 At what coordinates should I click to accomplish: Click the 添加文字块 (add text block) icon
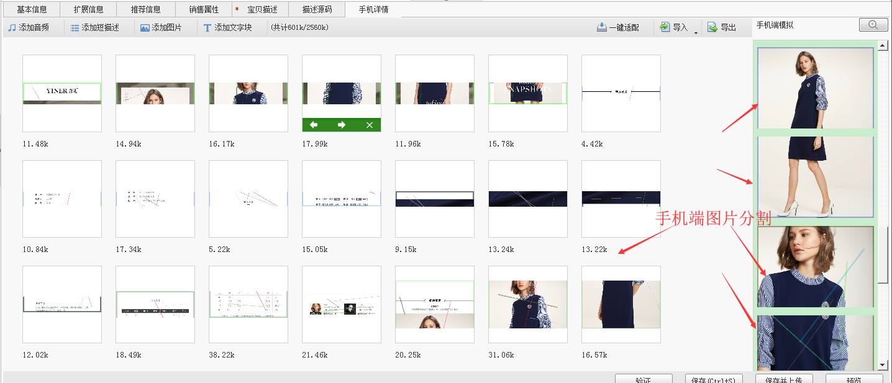207,28
